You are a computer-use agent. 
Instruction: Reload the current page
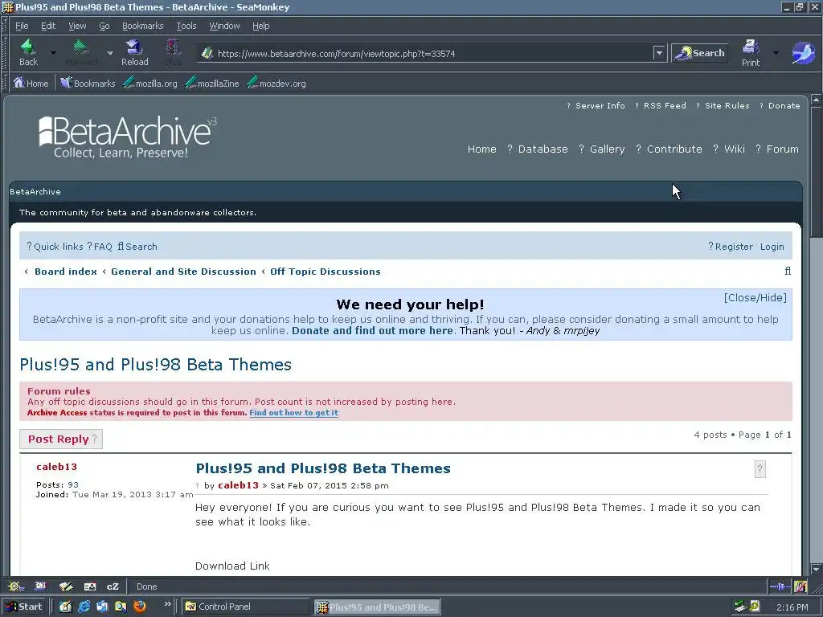pos(134,52)
